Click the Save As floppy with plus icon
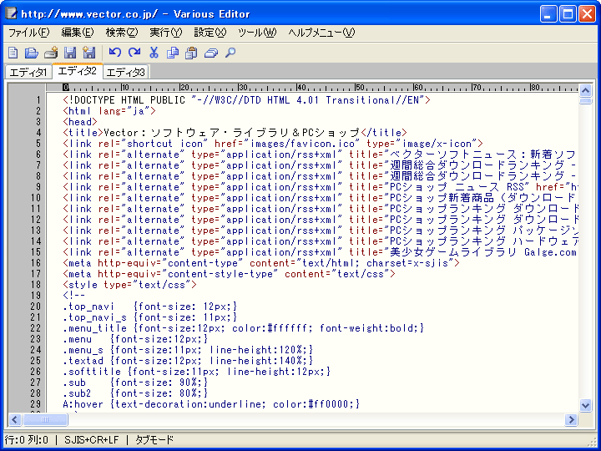 click(89, 53)
